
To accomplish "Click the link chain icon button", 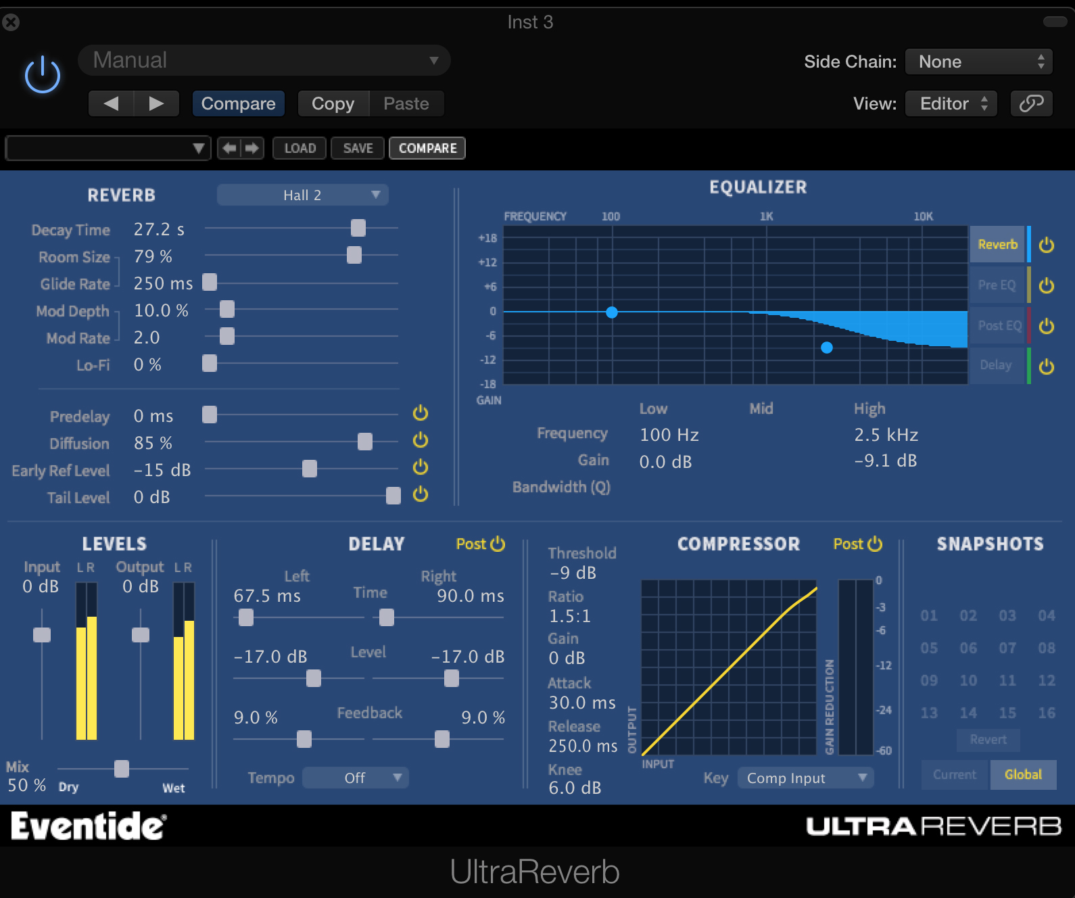I will tap(1032, 103).
